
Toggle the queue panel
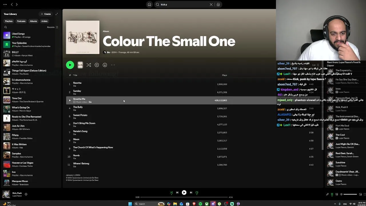[x=332, y=195]
